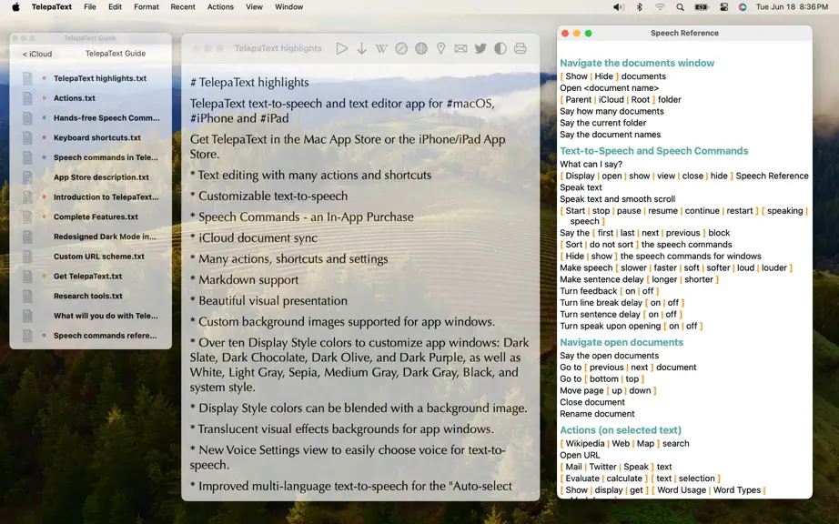
Task: Toggle the volume icon in menu bar
Action: pos(619,7)
